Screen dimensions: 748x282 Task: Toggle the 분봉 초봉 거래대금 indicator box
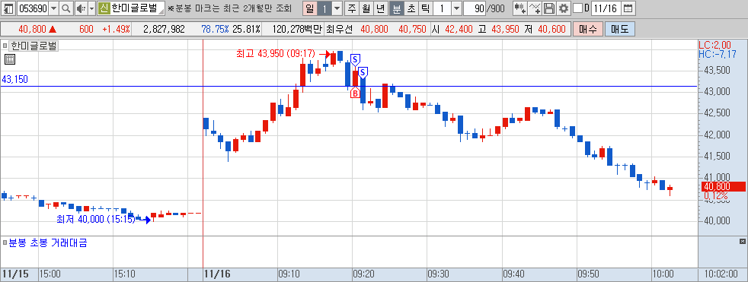pos(5,243)
